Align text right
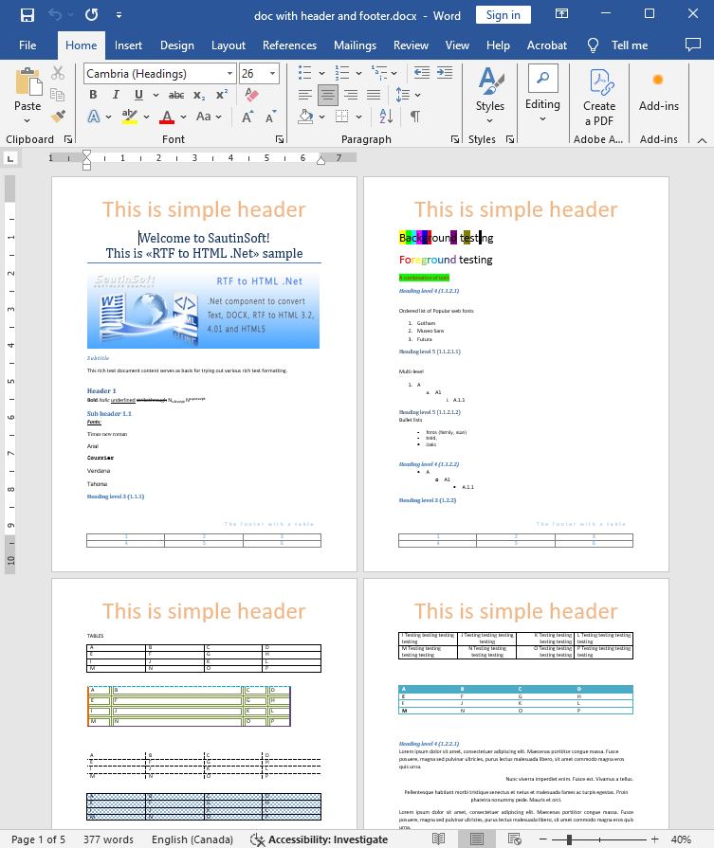The width and height of the screenshot is (714, 848). pyautogui.click(x=351, y=95)
